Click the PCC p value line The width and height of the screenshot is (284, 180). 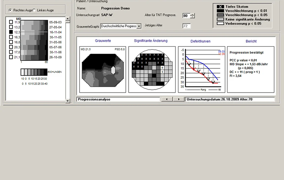click(x=243, y=60)
